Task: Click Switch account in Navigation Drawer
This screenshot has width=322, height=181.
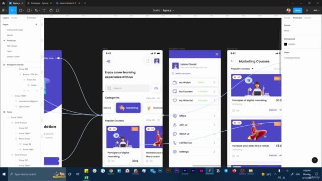Action: (181, 73)
